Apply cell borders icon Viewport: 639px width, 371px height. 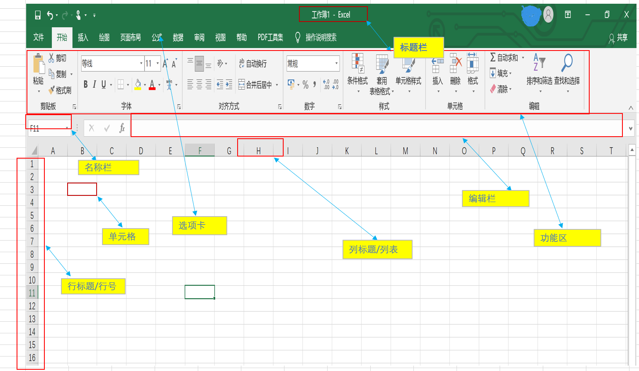tap(121, 84)
